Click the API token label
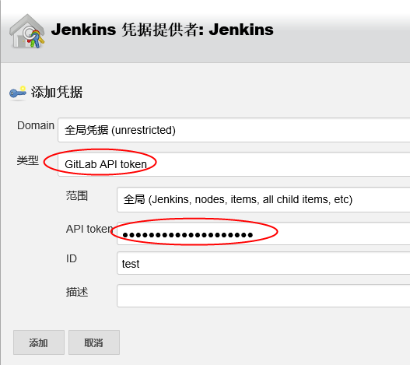This screenshot has height=365, width=410. 89,229
